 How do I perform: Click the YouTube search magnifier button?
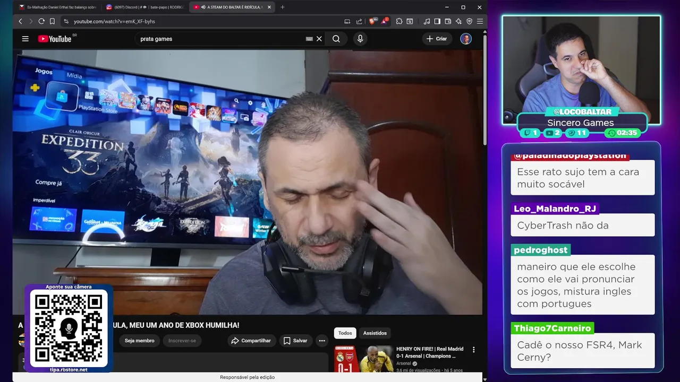point(336,39)
